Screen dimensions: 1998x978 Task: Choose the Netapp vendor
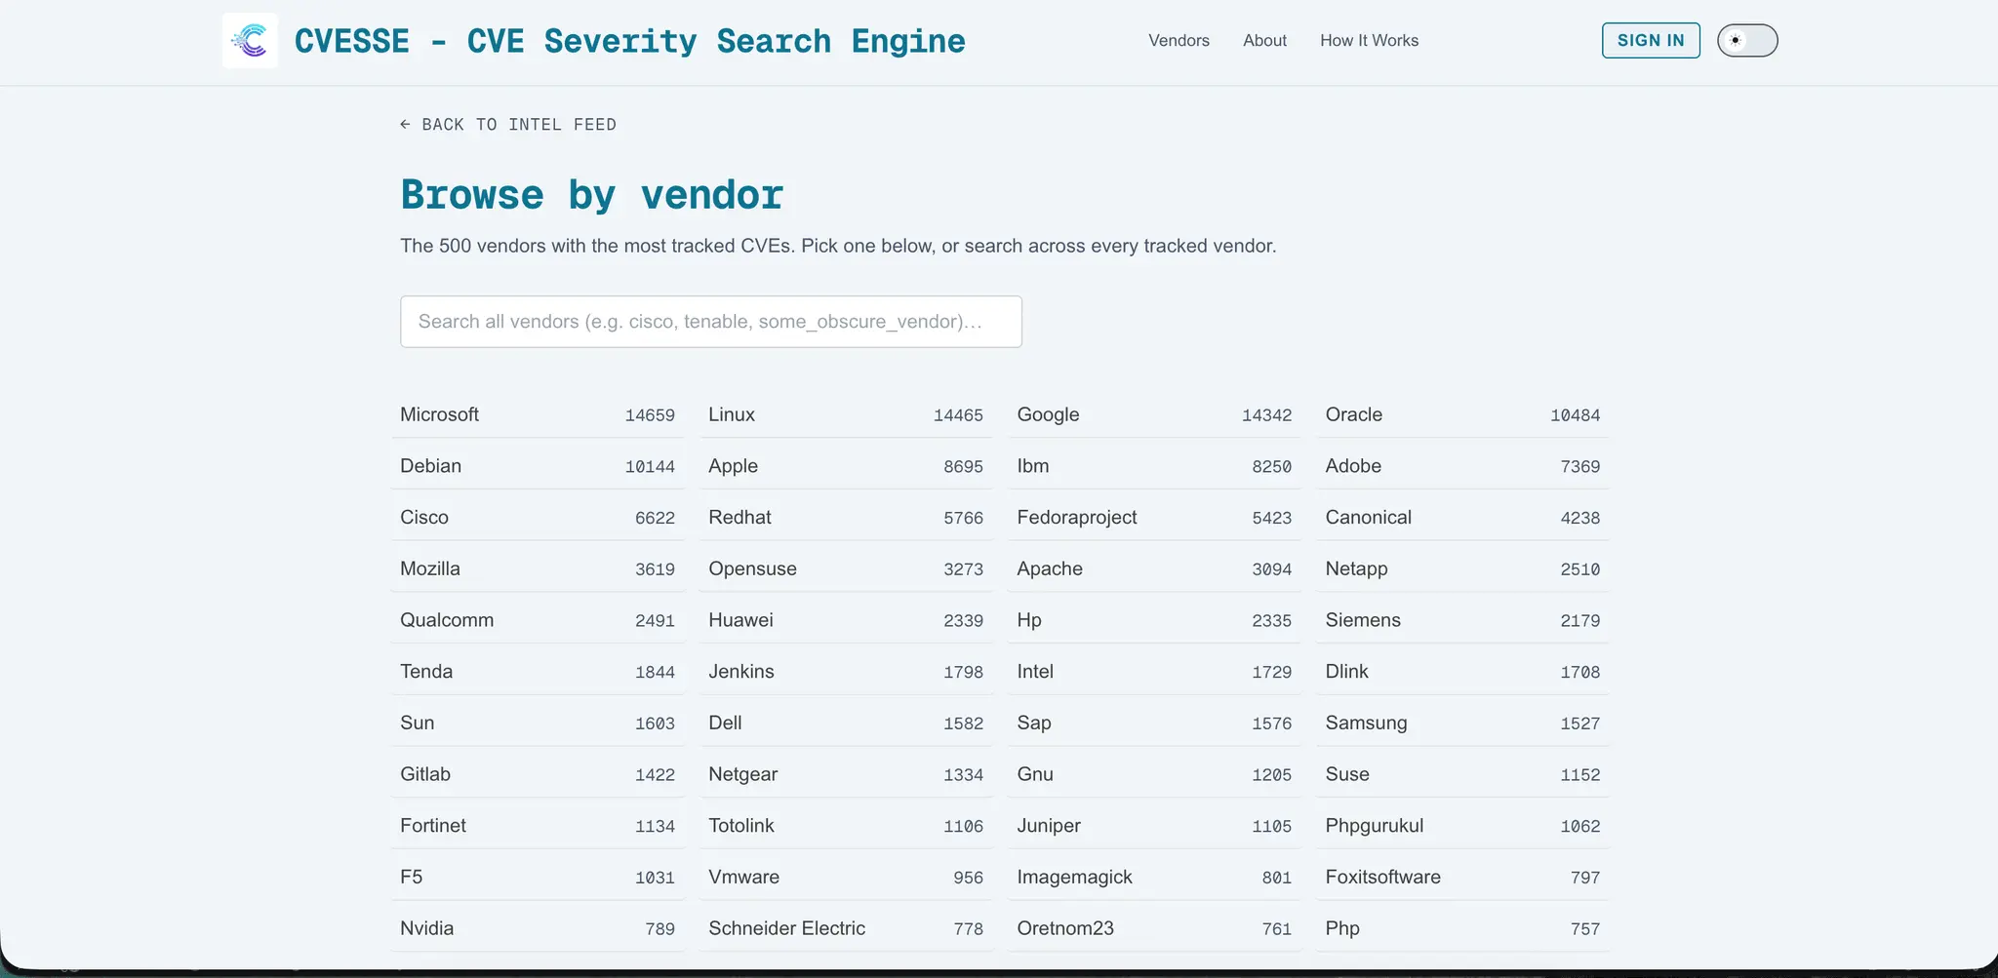click(x=1462, y=568)
